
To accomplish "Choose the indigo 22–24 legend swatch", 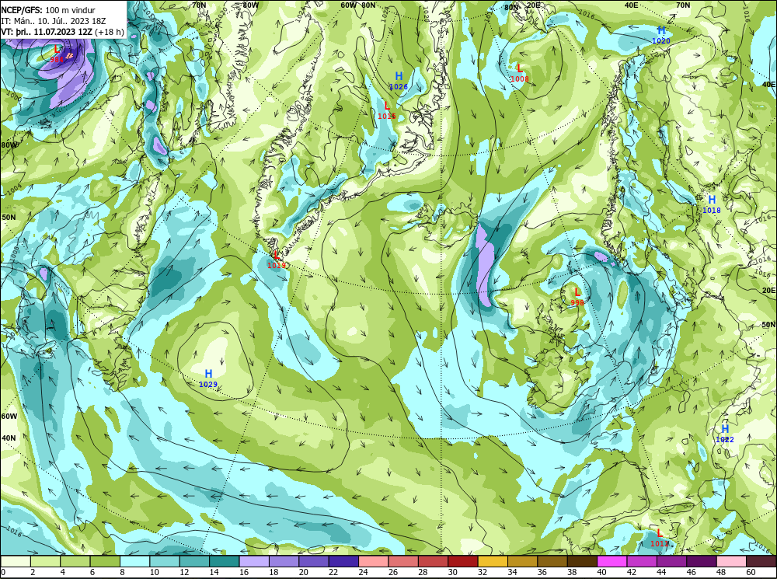I will coord(343,561).
